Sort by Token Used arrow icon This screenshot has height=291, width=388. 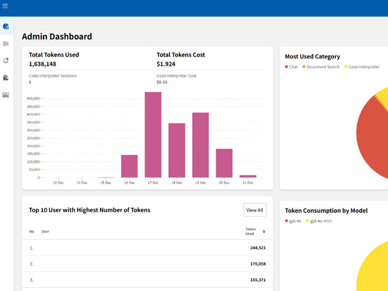pyautogui.click(x=264, y=231)
